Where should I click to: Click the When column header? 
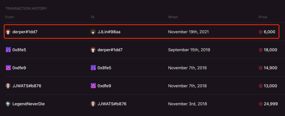coord(173,17)
